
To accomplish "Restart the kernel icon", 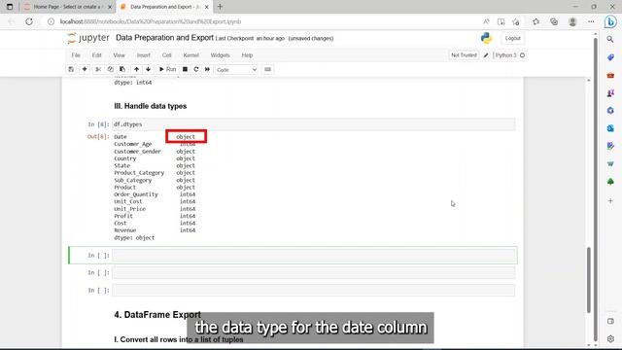I will [x=196, y=69].
